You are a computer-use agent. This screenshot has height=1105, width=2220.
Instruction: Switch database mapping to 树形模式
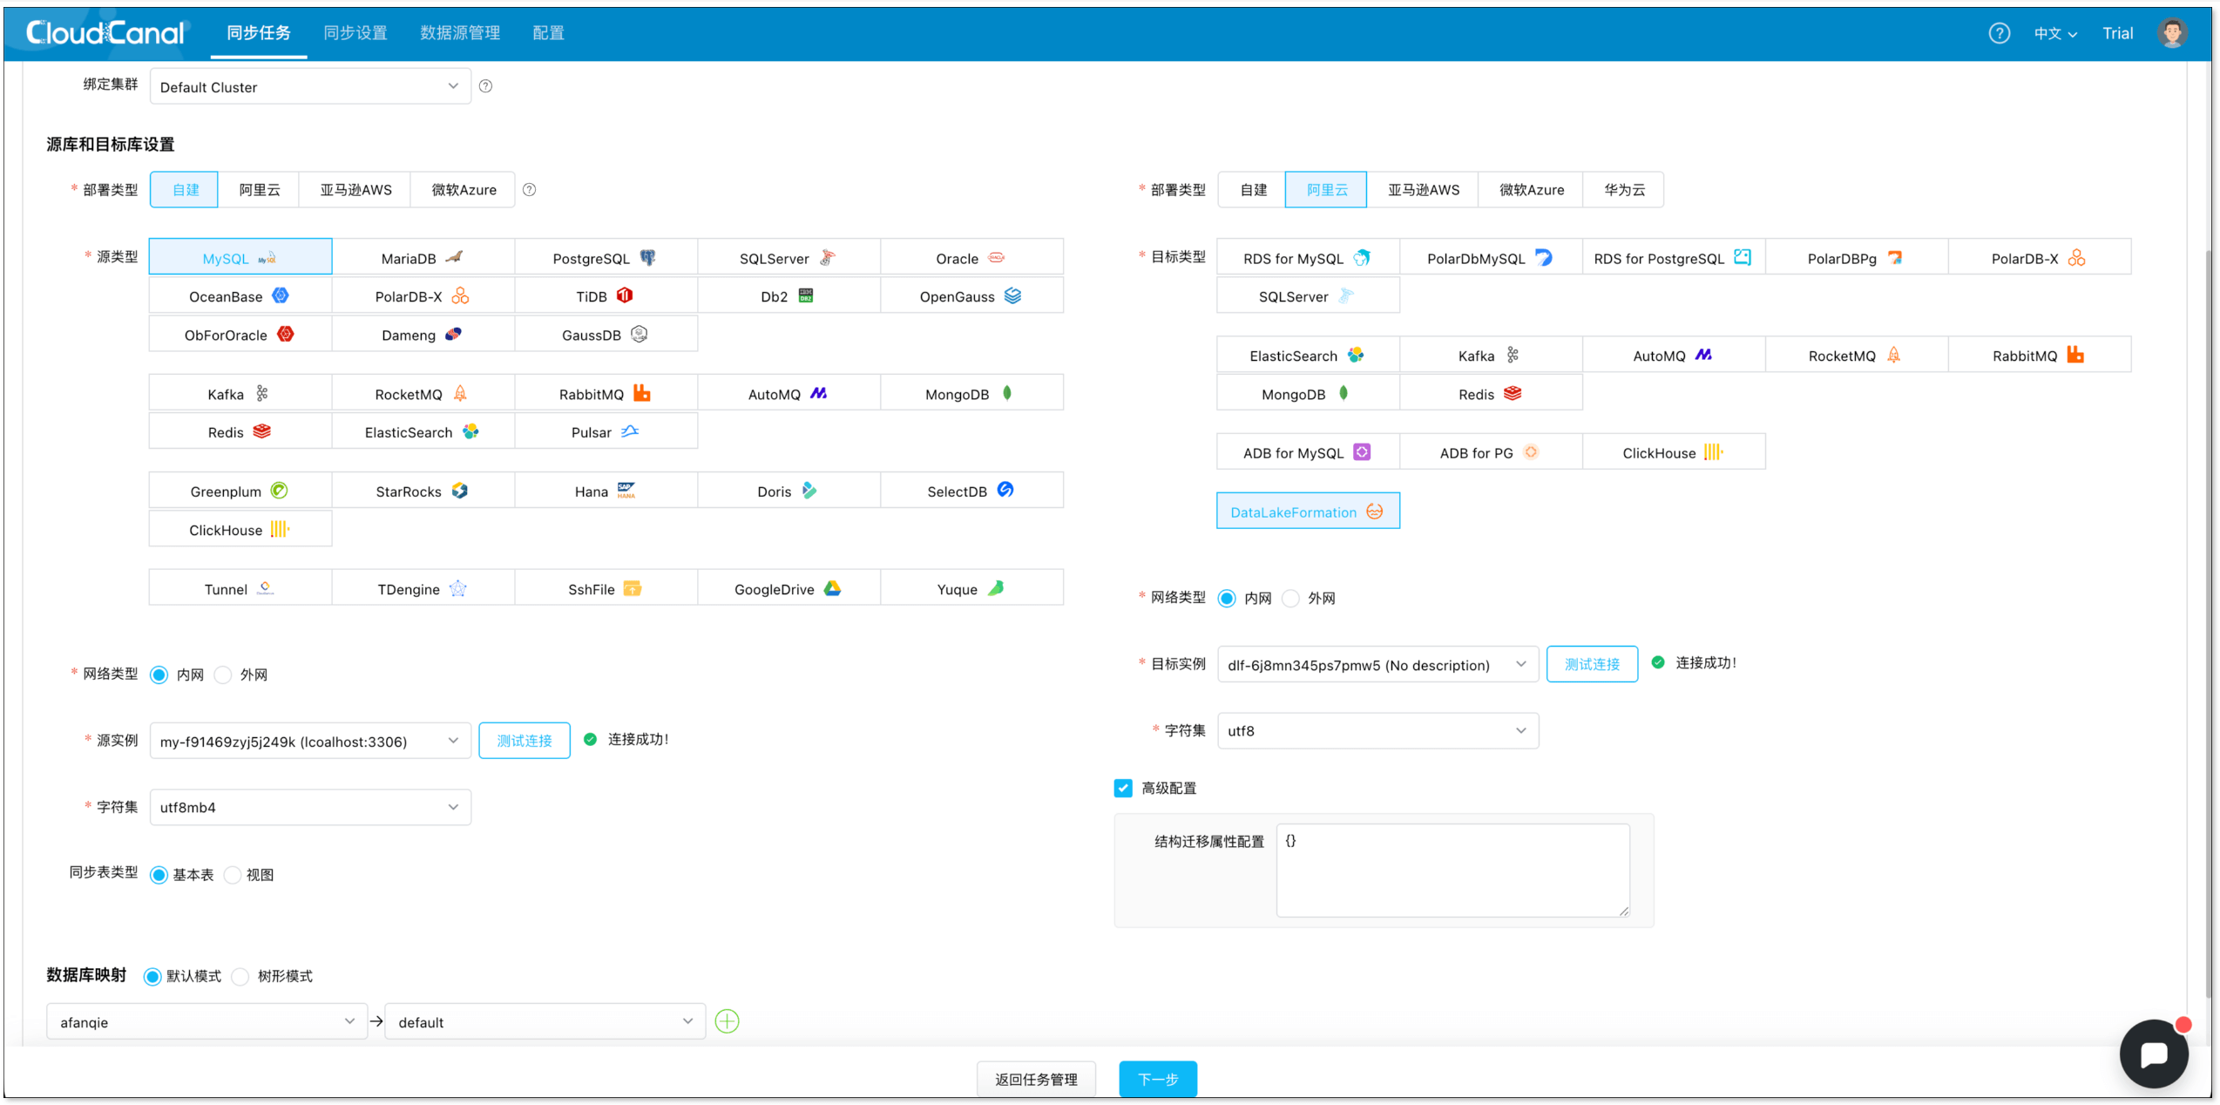(x=241, y=976)
